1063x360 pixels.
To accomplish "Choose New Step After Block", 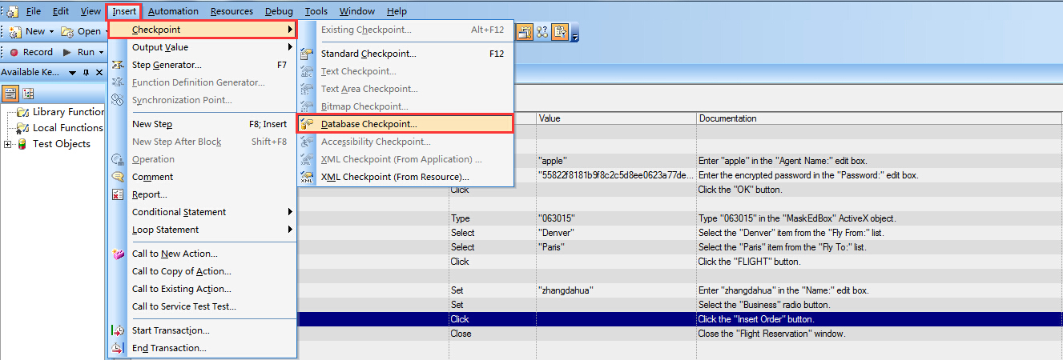I will (203, 142).
